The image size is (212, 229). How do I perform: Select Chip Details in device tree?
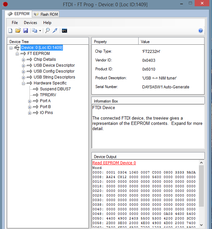pyautogui.click(x=45, y=59)
